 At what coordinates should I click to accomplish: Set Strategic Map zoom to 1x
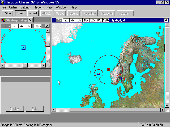click(8, 26)
